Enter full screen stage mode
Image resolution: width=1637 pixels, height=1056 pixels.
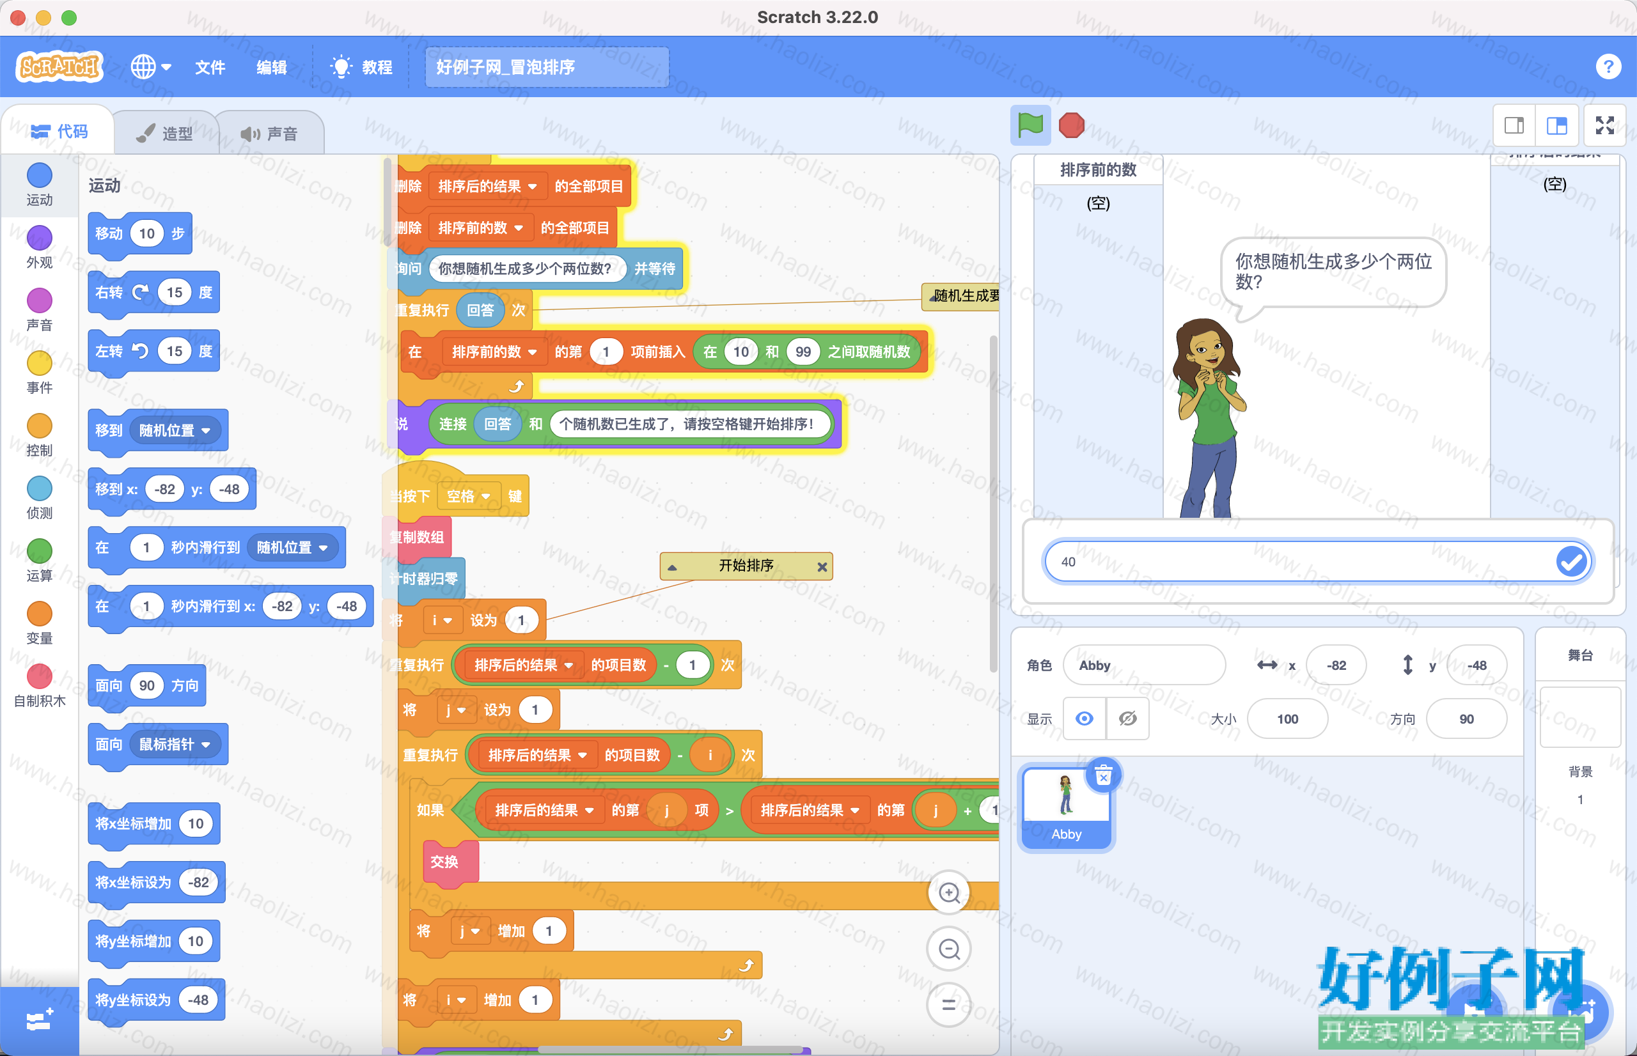point(1605,125)
